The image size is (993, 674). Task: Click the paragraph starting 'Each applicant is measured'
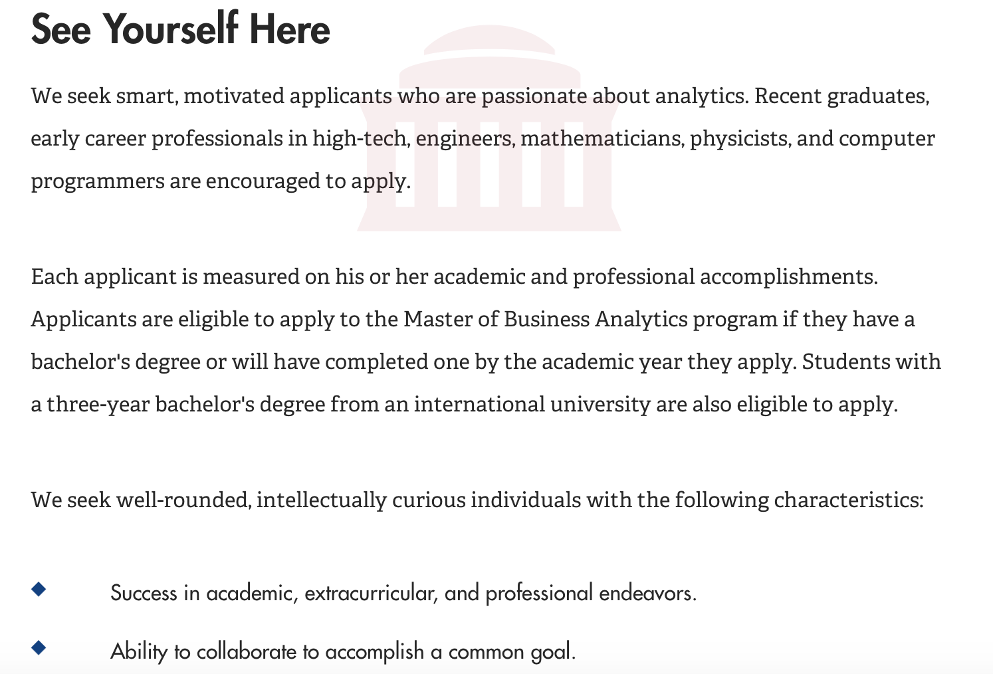click(486, 340)
